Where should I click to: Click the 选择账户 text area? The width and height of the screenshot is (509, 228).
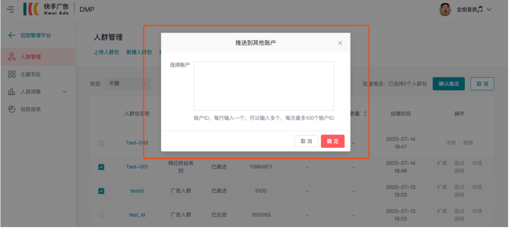pyautogui.click(x=264, y=86)
